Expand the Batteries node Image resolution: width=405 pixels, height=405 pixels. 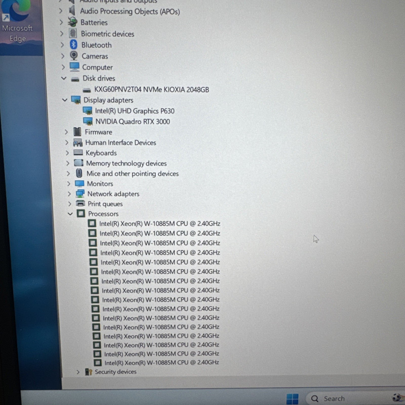coord(61,22)
